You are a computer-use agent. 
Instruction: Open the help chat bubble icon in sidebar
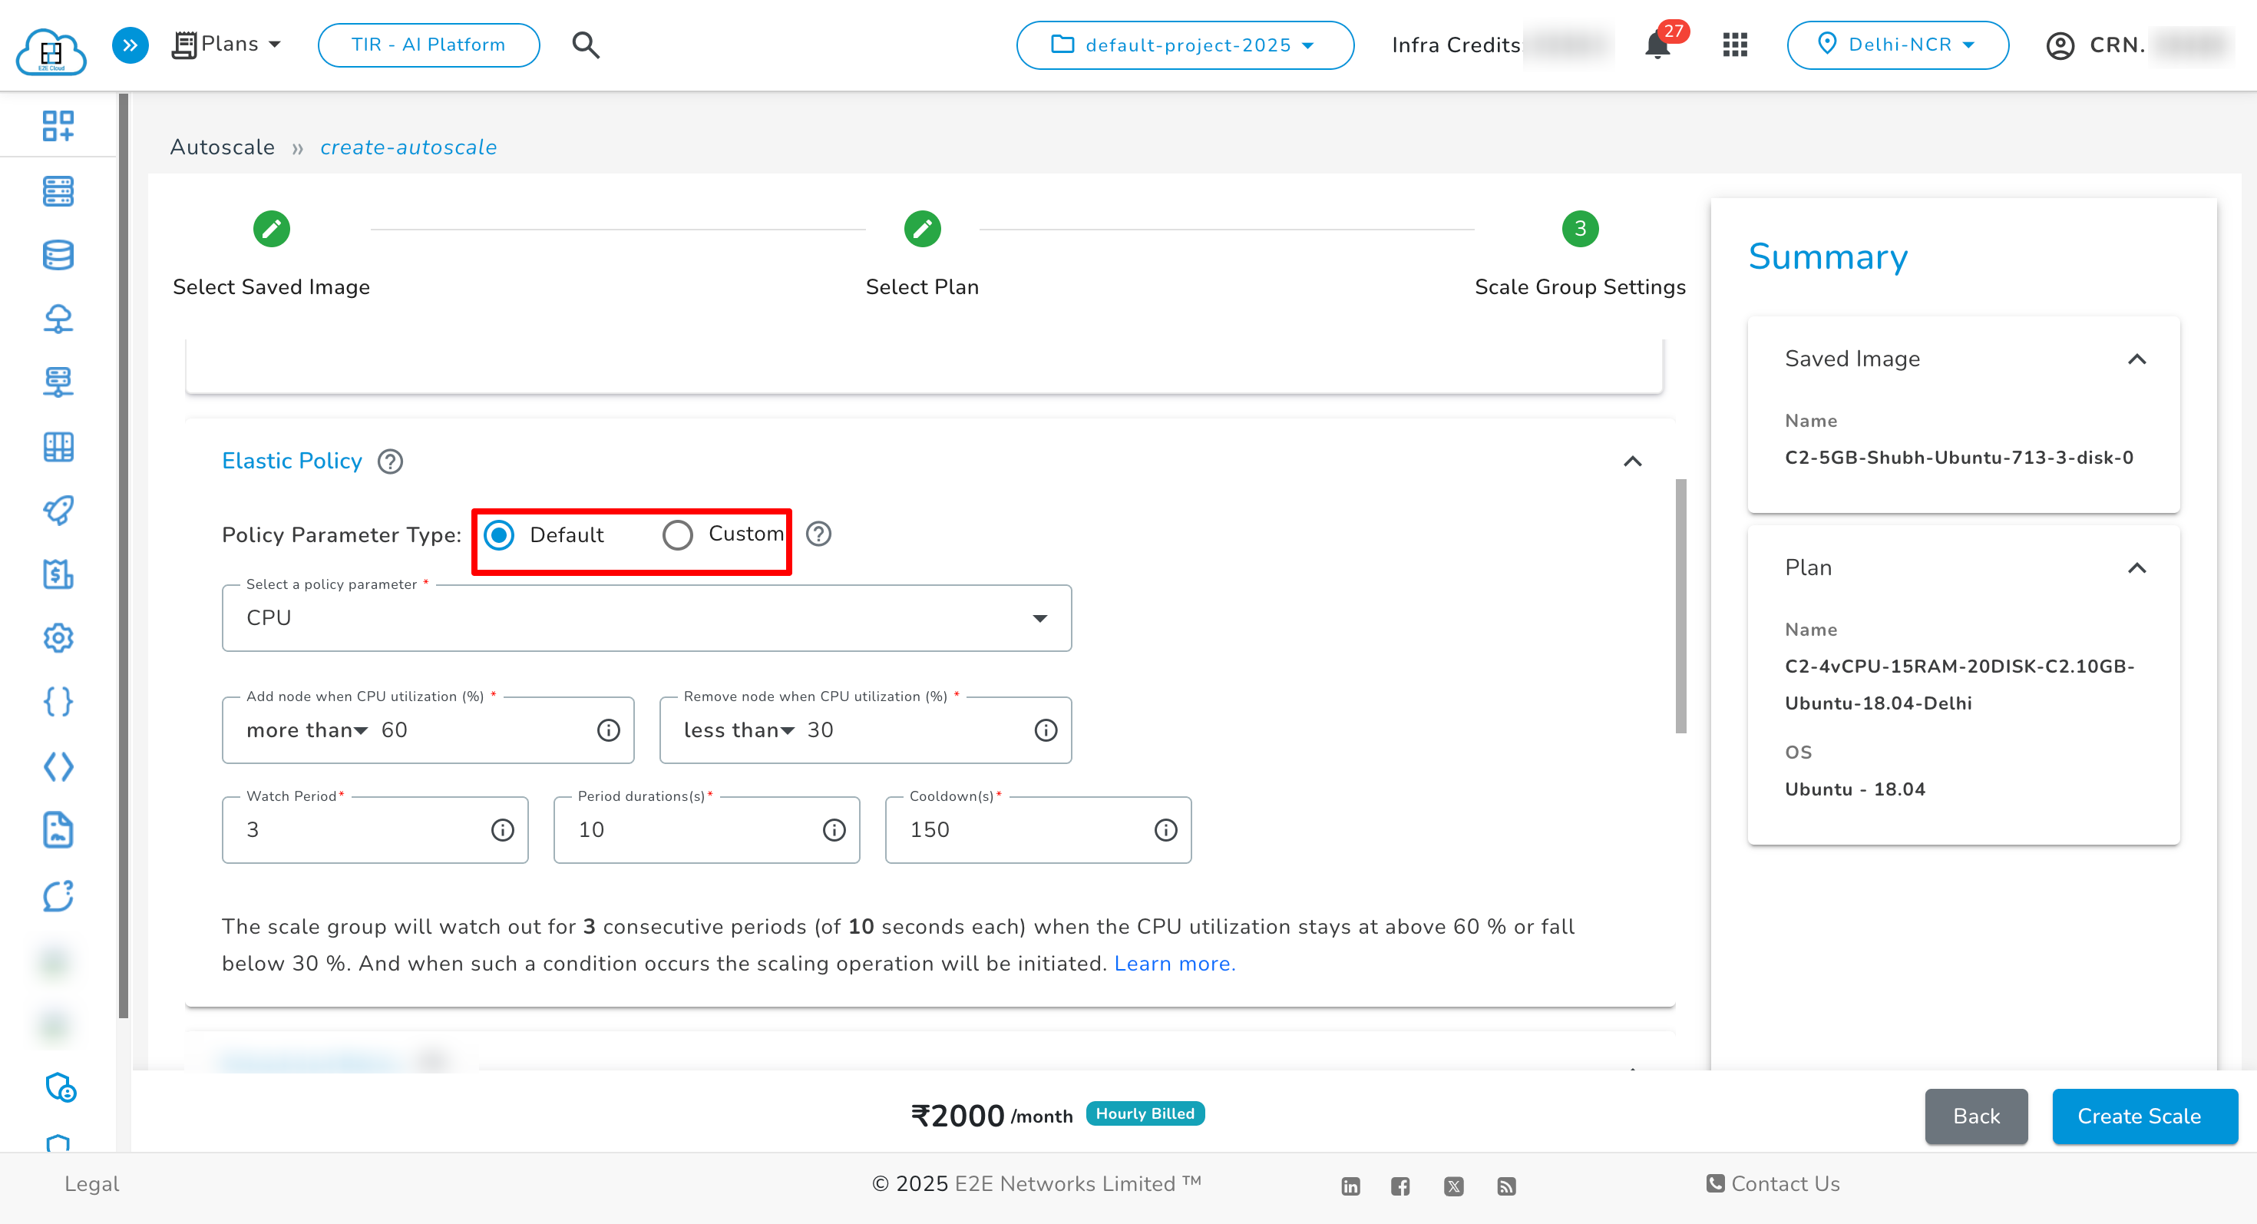tap(58, 896)
